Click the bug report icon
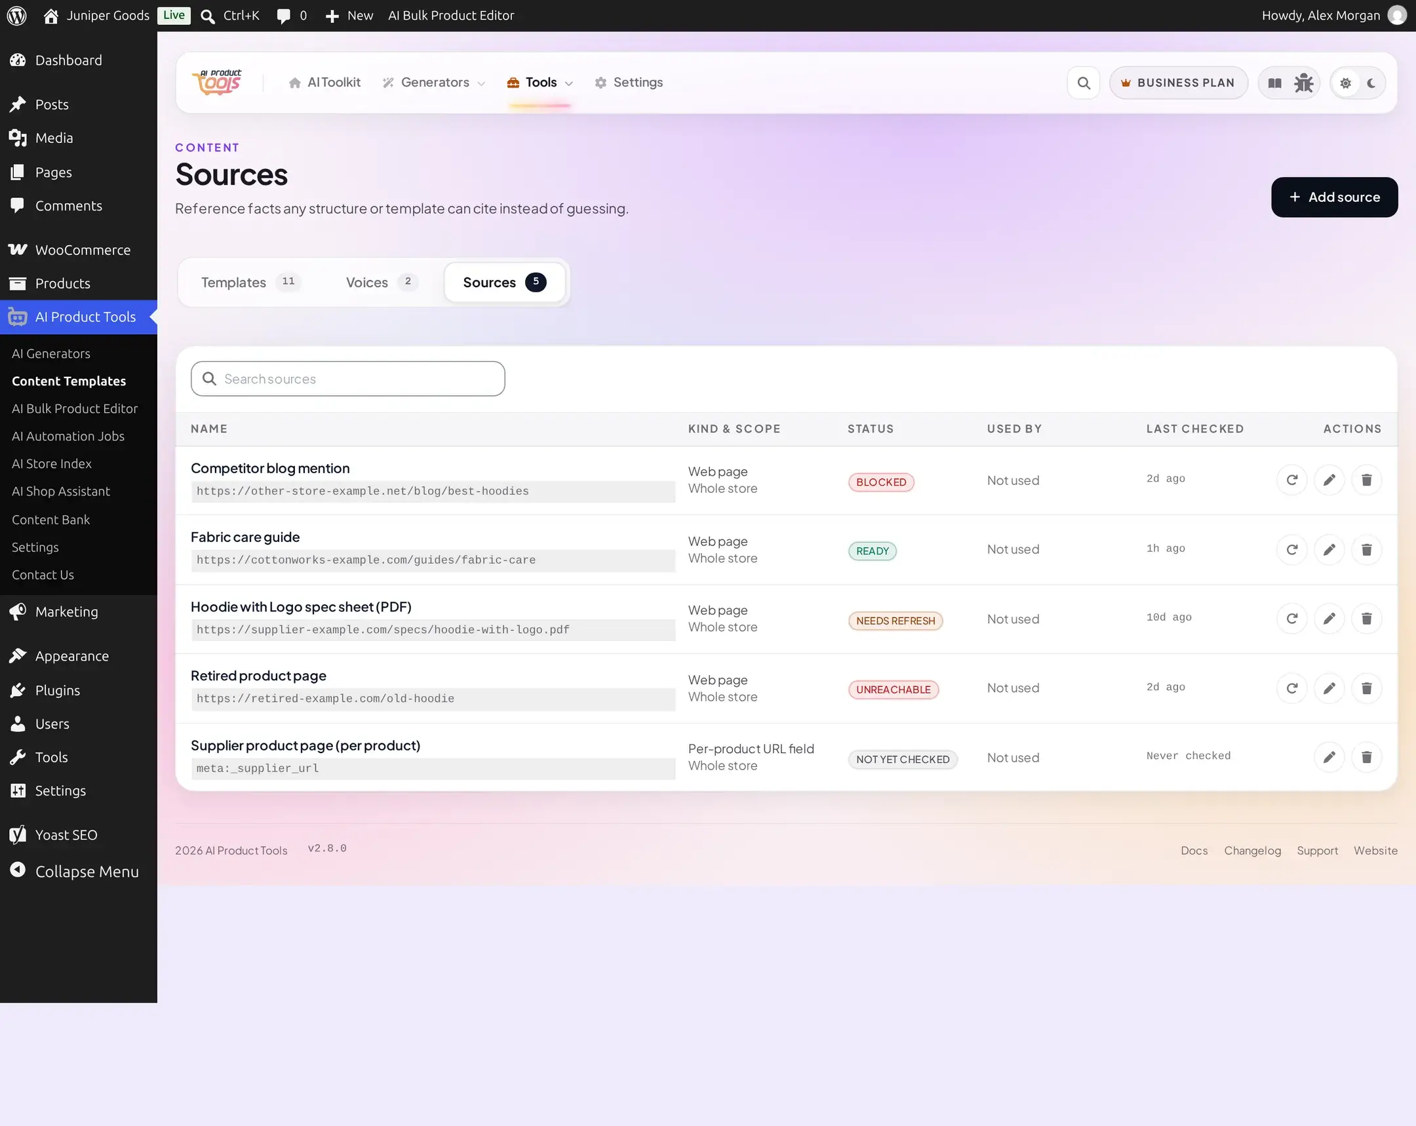 pyautogui.click(x=1303, y=83)
